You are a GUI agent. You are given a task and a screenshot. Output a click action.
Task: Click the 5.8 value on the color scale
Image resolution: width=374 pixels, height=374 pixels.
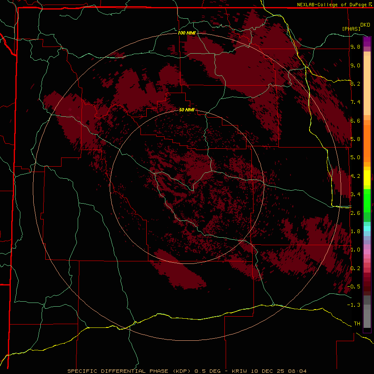[355, 139]
